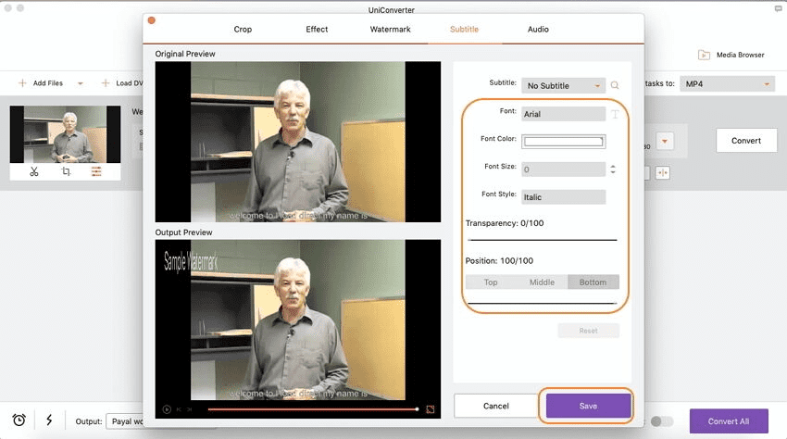
Task: Set subtitle position to Bottom
Action: point(593,282)
